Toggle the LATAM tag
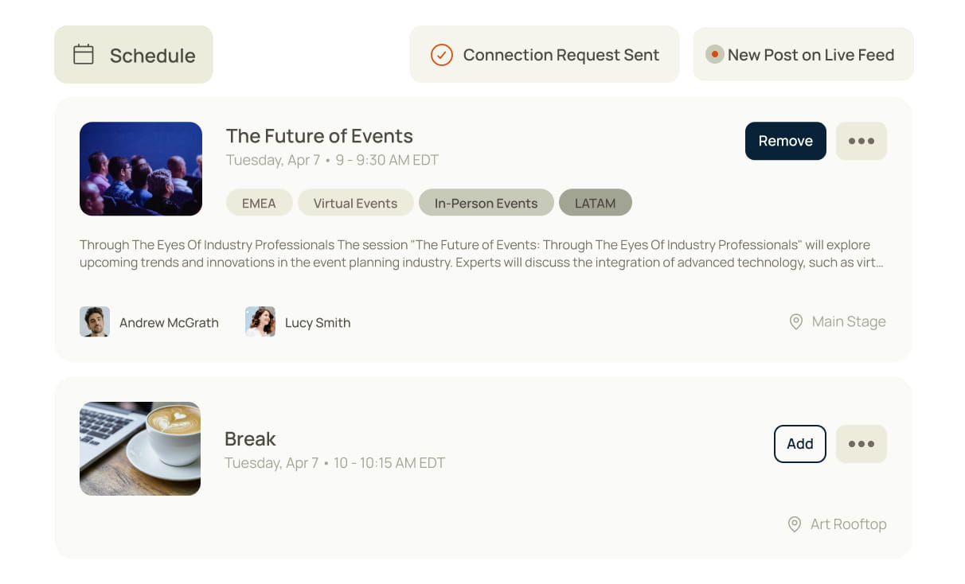The height and width of the screenshot is (584, 965). coord(595,203)
